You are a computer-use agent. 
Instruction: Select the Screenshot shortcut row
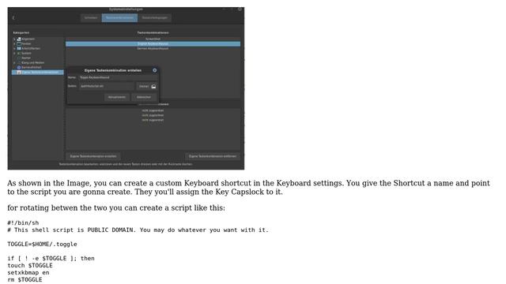click(x=153, y=39)
